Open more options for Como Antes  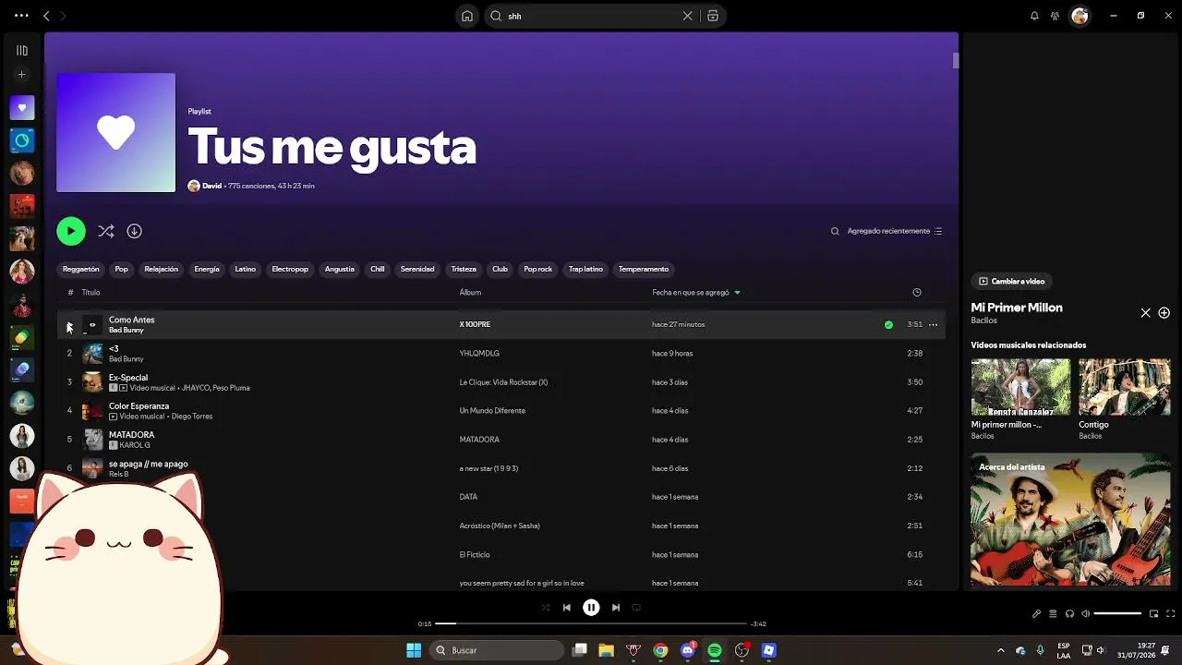tap(933, 325)
